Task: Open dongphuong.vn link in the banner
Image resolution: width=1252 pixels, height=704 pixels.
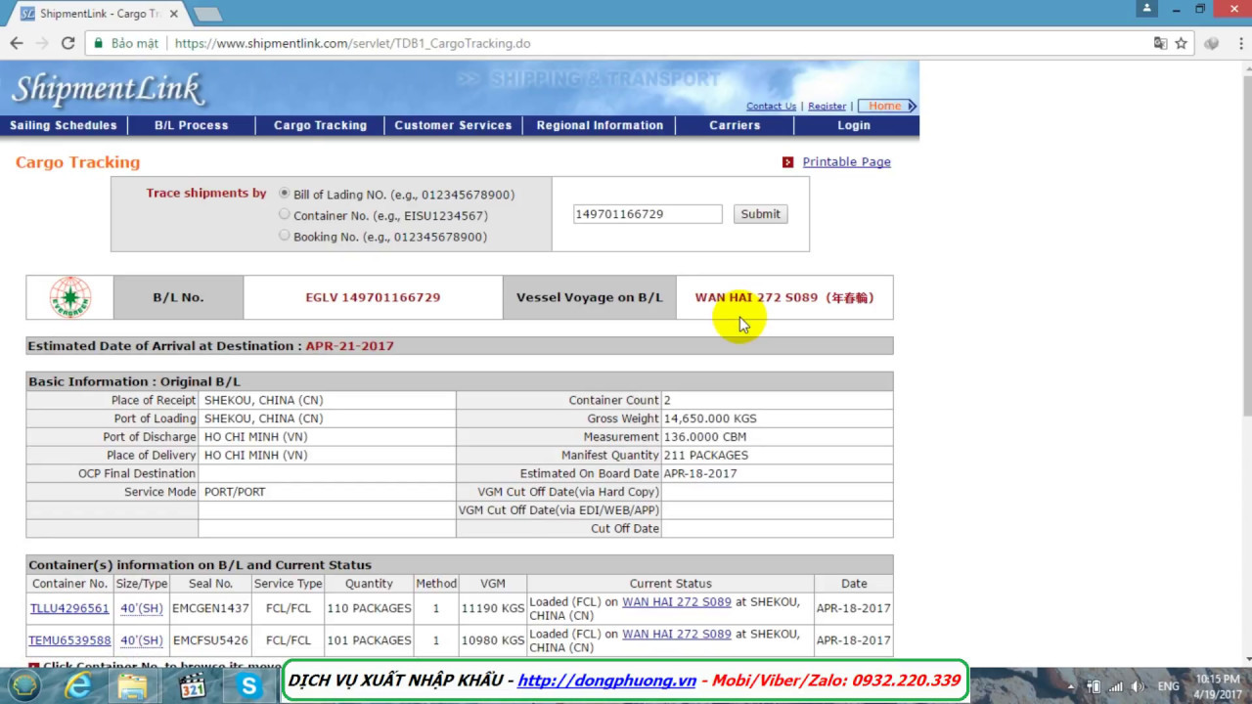Action: [606, 681]
